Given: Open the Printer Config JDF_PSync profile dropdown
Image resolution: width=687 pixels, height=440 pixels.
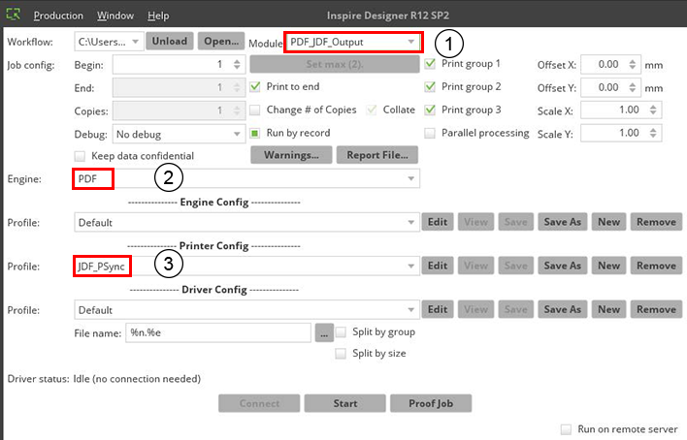Looking at the screenshot, I should pos(411,266).
